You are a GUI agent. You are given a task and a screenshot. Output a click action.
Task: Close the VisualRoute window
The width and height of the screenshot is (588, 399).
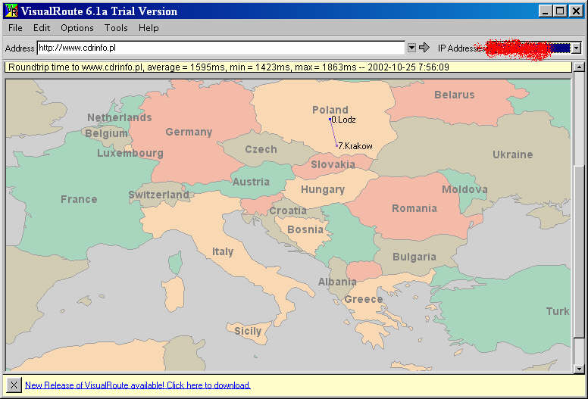click(576, 11)
